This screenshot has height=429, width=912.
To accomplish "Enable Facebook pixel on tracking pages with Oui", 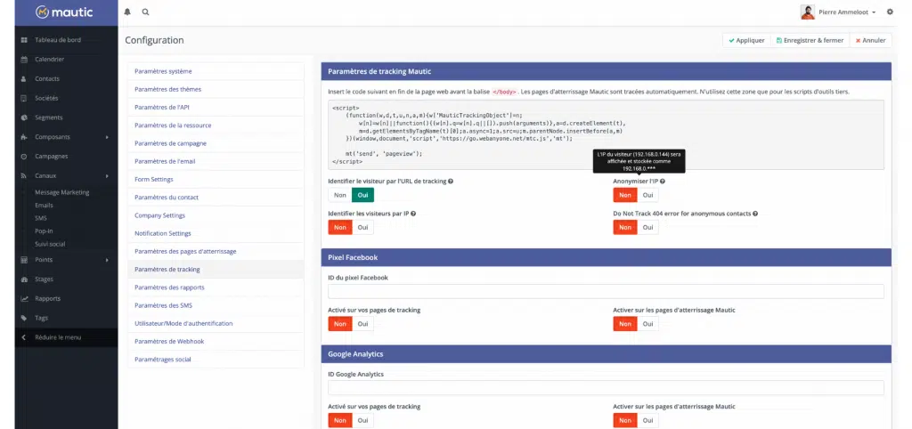I will [363, 324].
